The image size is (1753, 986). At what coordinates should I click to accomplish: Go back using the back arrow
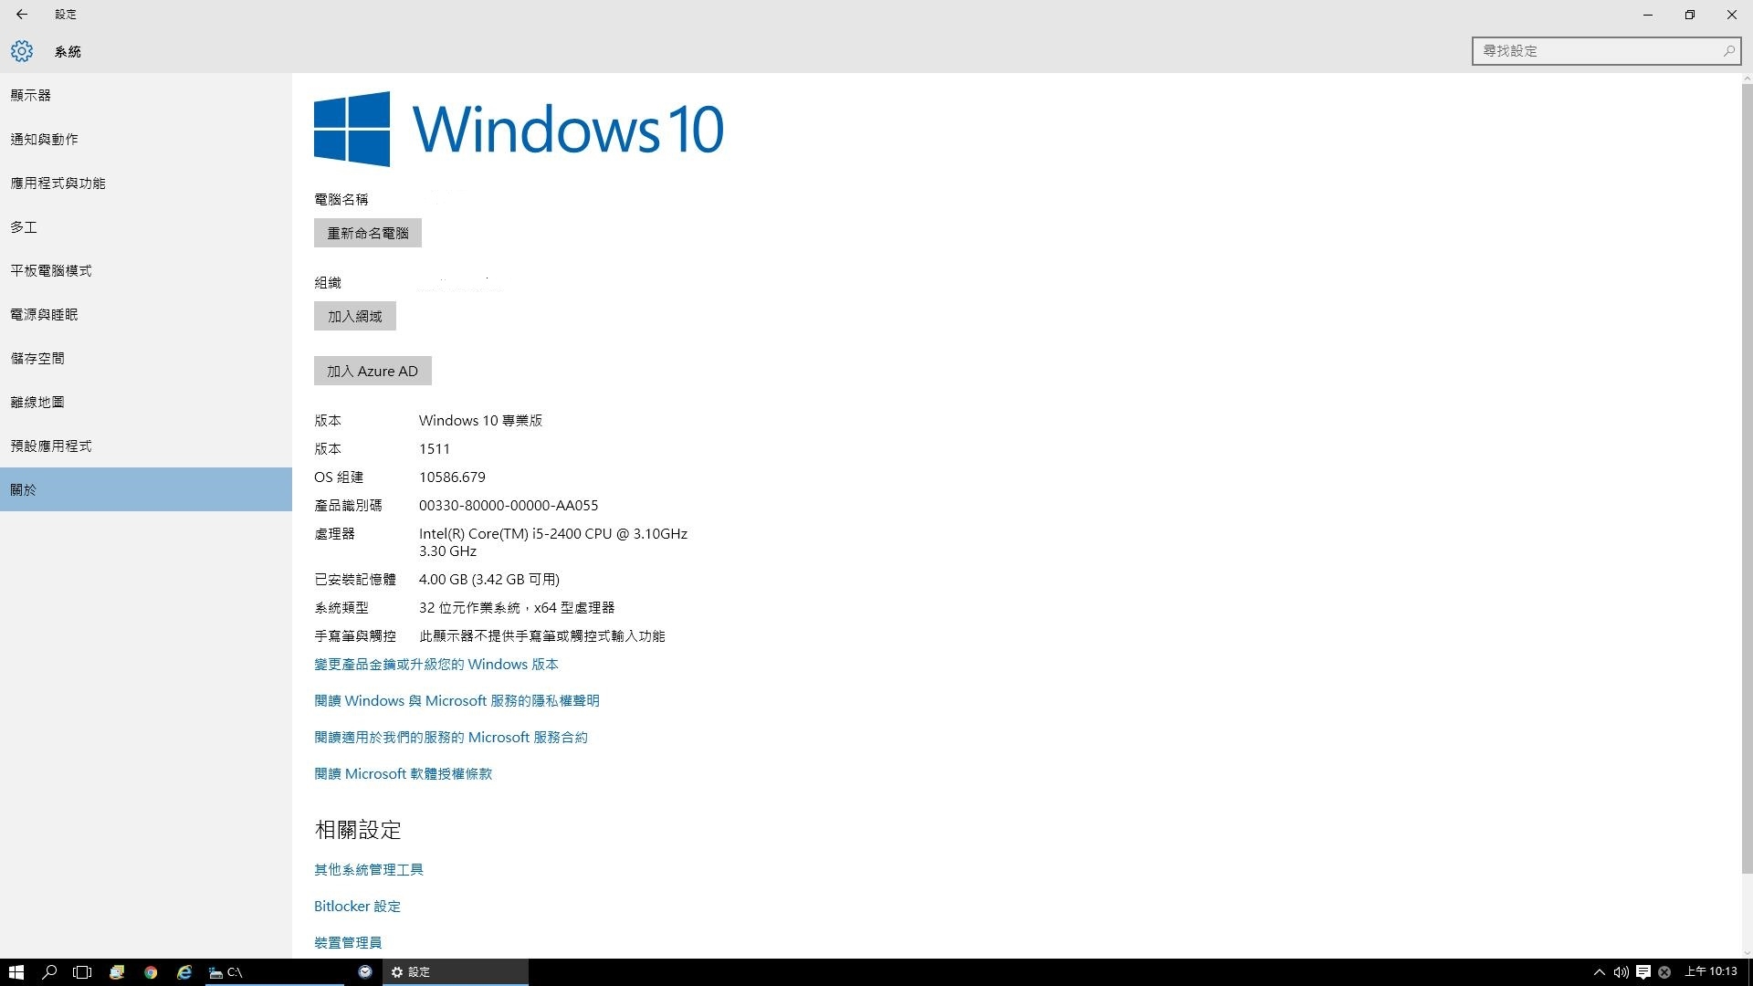[x=21, y=15]
